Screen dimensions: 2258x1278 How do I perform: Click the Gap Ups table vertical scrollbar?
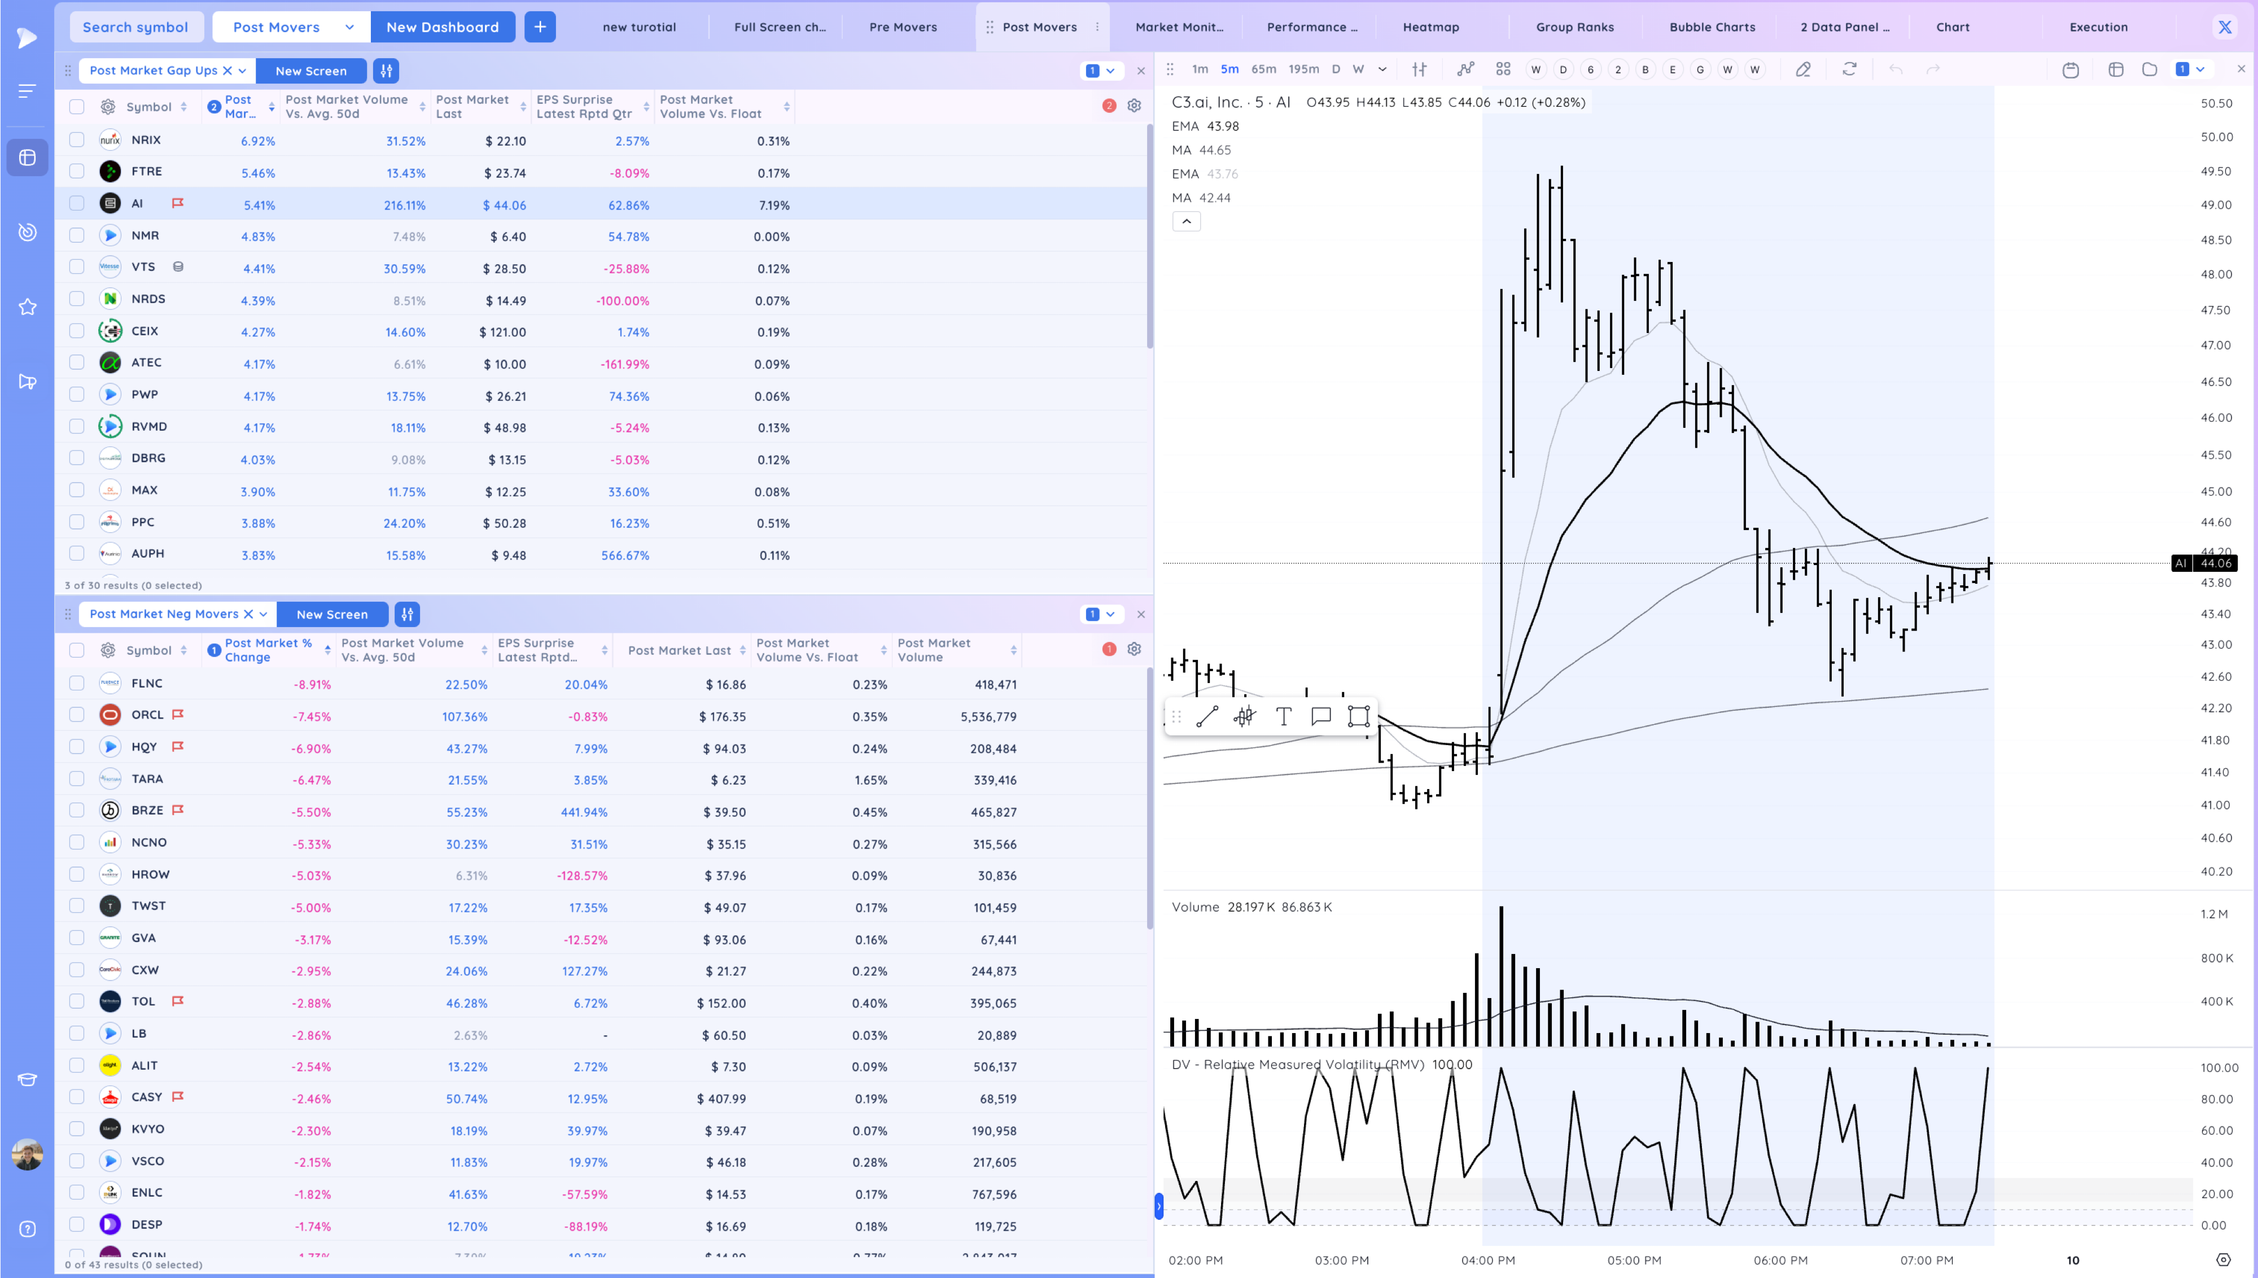[x=1149, y=237]
